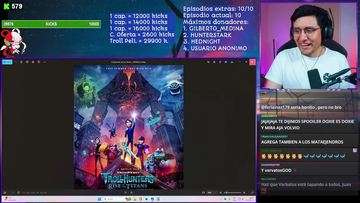Click the file name El_despertar_de_los_Titanes title
The width and height of the screenshot is (360, 203).
coord(129,62)
